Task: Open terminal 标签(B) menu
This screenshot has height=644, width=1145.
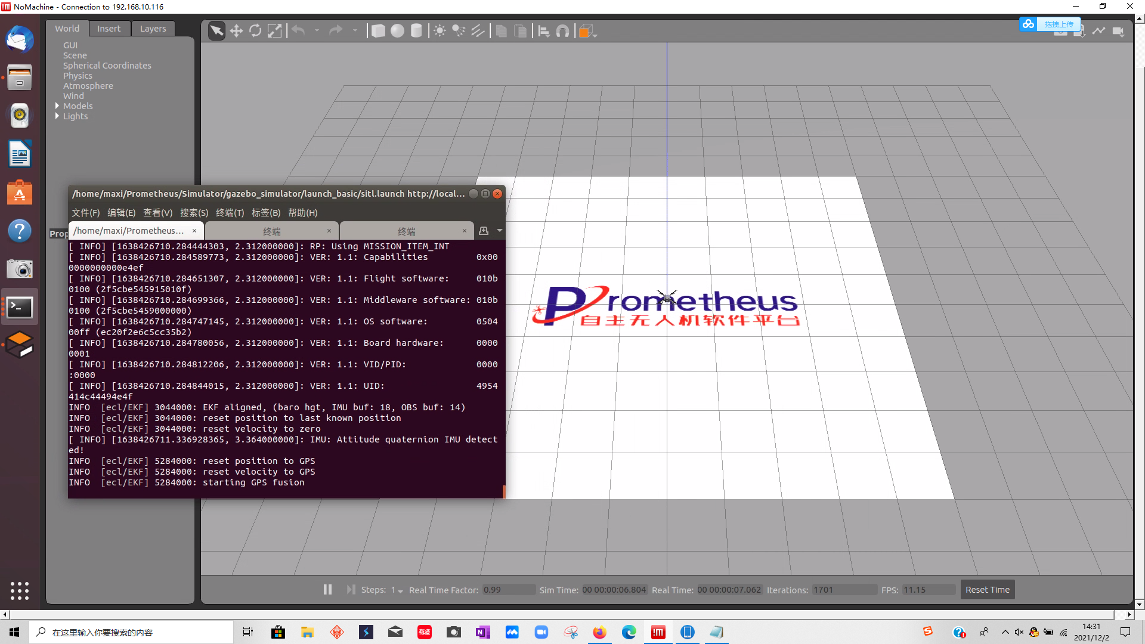Action: [266, 213]
